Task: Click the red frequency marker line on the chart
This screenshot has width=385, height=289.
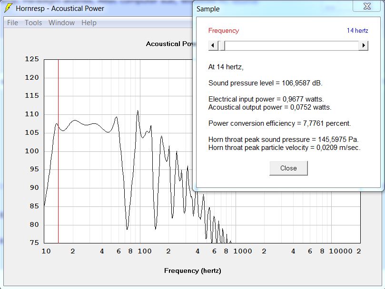Action: tap(58, 151)
